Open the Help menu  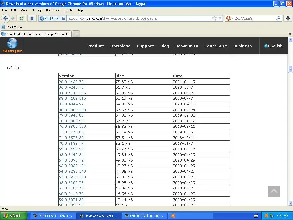pyautogui.click(x=80, y=10)
